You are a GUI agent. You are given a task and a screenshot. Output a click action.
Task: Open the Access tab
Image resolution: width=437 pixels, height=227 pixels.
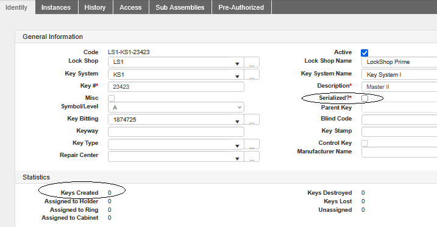tap(130, 7)
